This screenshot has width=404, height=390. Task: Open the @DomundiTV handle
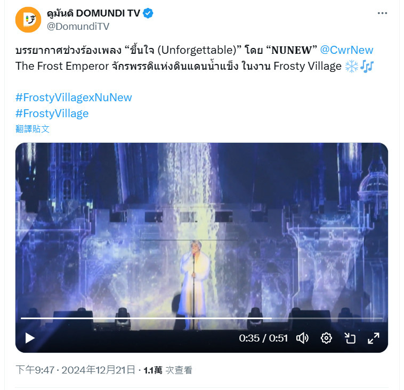[78, 26]
